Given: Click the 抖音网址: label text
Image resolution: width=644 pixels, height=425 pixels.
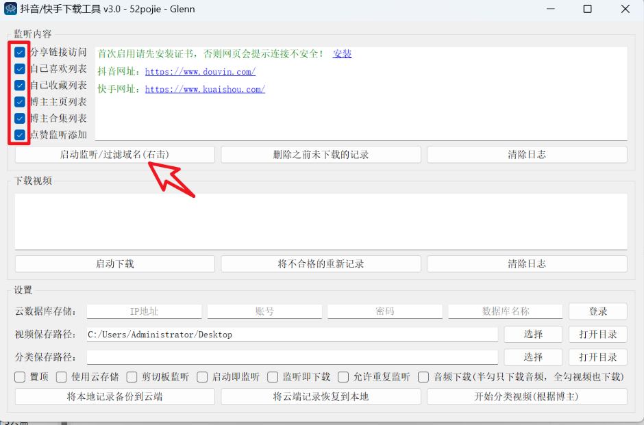Looking at the screenshot, I should [121, 72].
